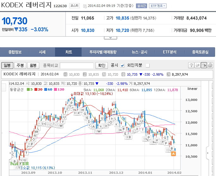Open the orange A disclosure marker
Viewport: 216px width, 176px height.
coord(173,154)
